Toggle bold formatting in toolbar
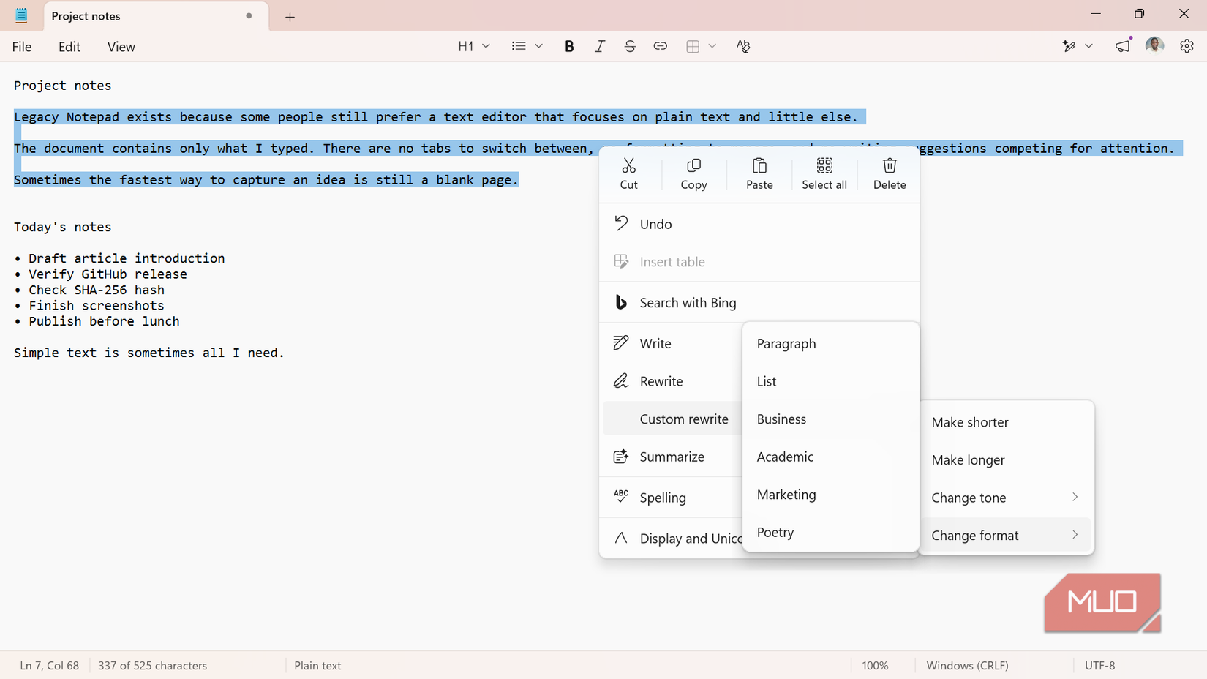The width and height of the screenshot is (1207, 679). click(x=569, y=46)
